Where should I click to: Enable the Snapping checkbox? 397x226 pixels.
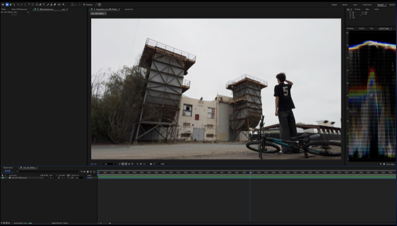point(84,5)
